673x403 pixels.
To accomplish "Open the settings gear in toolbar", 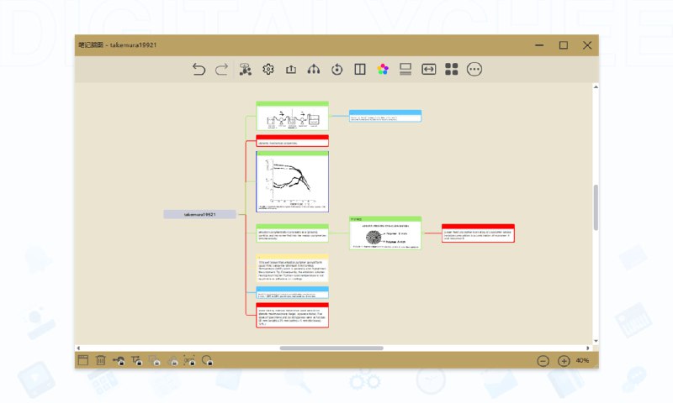I will tap(268, 70).
